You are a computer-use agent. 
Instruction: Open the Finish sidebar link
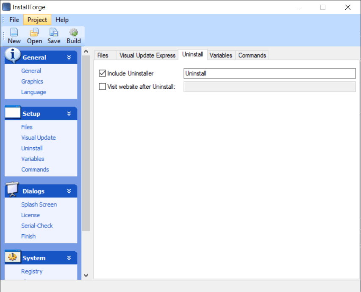[28, 236]
